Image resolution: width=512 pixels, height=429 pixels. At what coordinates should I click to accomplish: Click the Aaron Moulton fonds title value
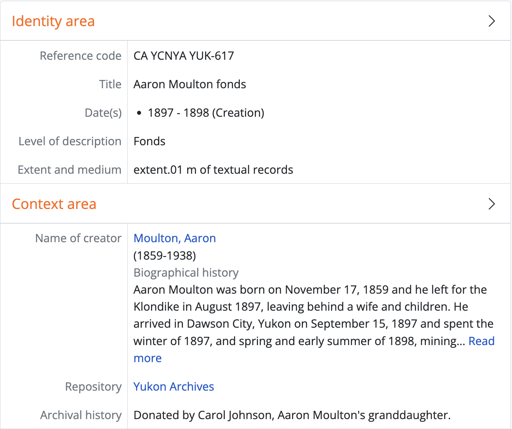(190, 84)
